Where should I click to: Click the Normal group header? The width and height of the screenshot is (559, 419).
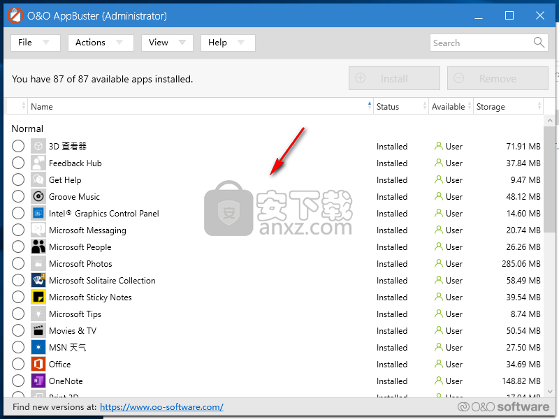pyautogui.click(x=27, y=128)
